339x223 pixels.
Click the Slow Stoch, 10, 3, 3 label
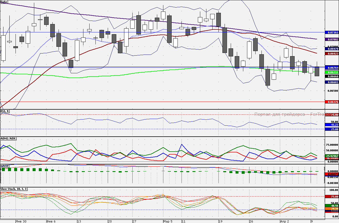click(x=14, y=189)
